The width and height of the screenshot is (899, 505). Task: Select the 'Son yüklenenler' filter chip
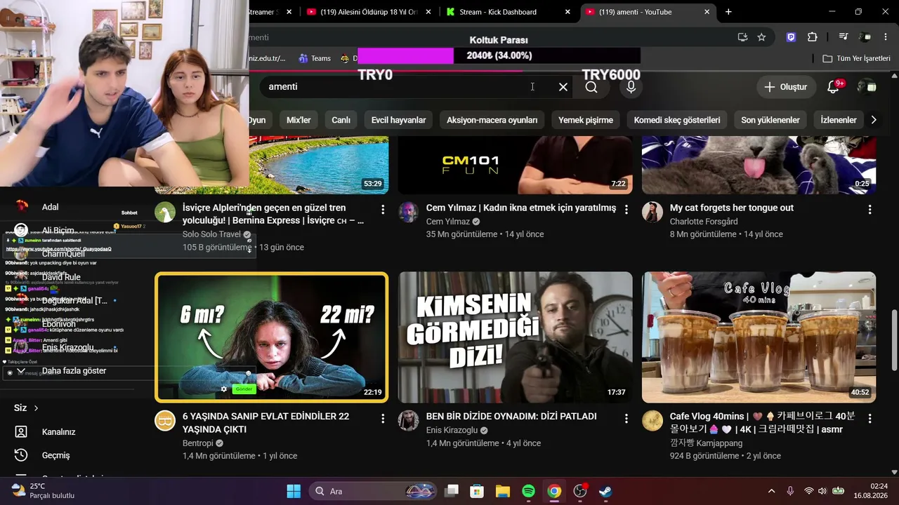(770, 120)
